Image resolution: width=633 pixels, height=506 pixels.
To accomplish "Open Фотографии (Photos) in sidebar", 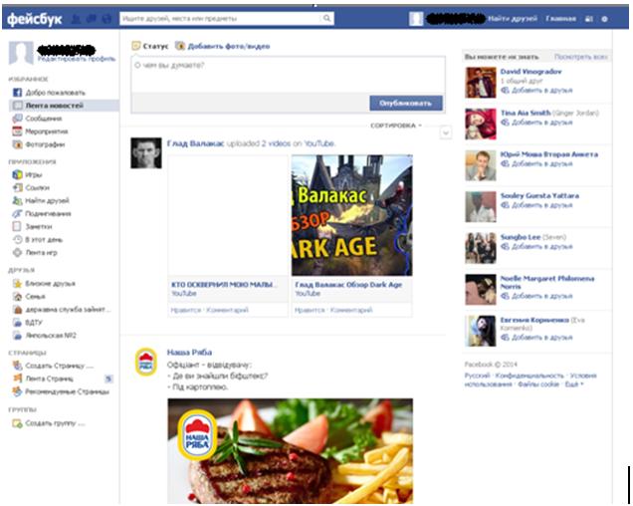I will (x=40, y=143).
